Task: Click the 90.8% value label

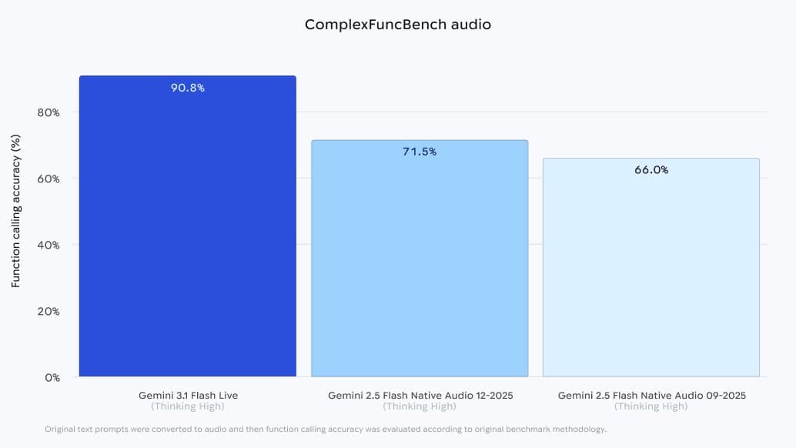Action: coord(188,88)
